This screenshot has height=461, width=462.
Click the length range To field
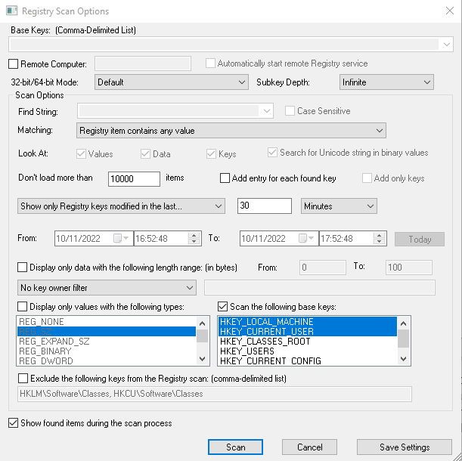click(409, 268)
